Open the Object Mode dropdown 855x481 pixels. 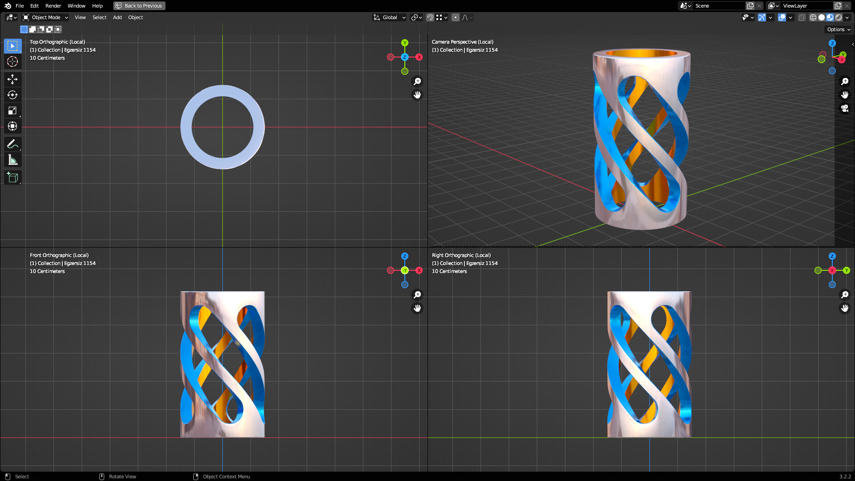[45, 17]
